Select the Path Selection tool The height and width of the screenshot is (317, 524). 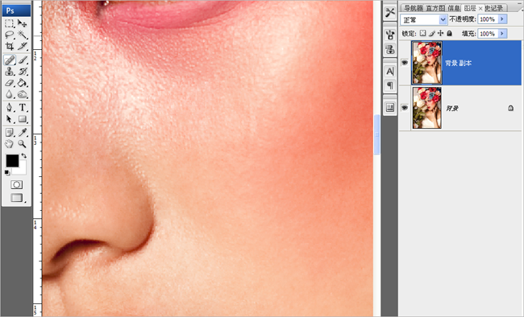10,119
